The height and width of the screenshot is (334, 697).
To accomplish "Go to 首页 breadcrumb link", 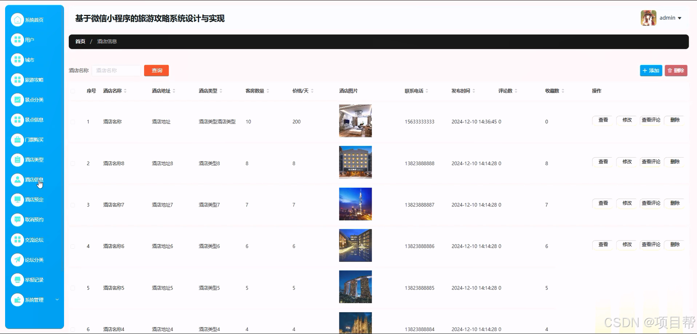I will [80, 41].
